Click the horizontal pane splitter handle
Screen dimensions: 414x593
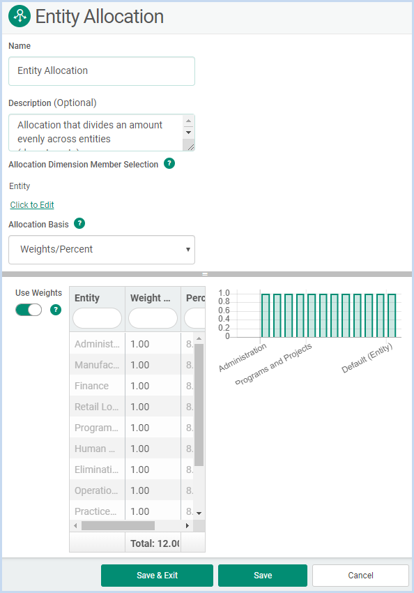click(x=205, y=274)
